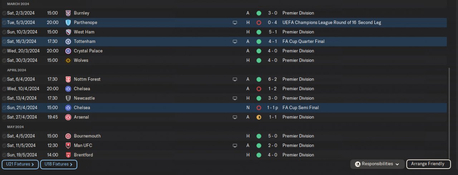458x175 pixels.
Task: Click the Man UFC club badge icon
Action: (68, 146)
